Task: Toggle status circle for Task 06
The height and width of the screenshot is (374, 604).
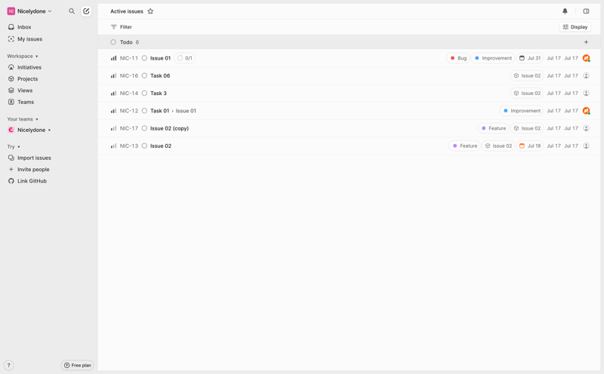Action: (x=144, y=76)
